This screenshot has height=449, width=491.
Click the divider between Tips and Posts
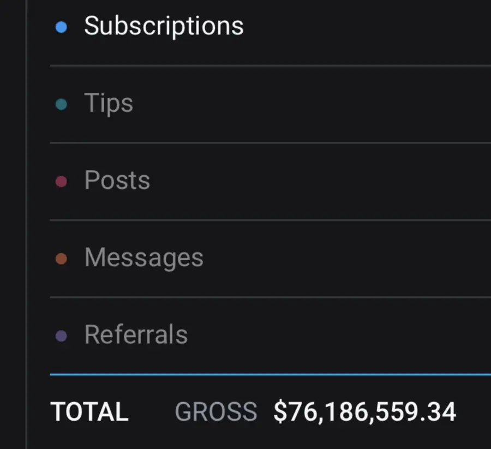tap(270, 143)
